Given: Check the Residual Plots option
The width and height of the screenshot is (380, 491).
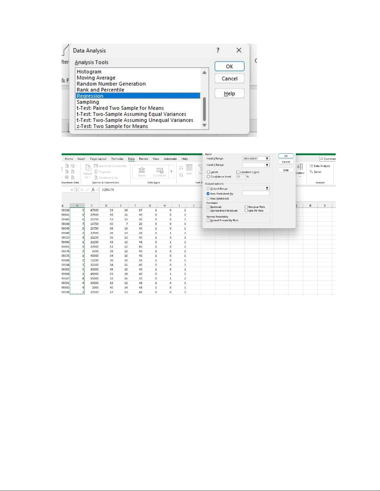Looking at the screenshot, I should tap(246, 207).
